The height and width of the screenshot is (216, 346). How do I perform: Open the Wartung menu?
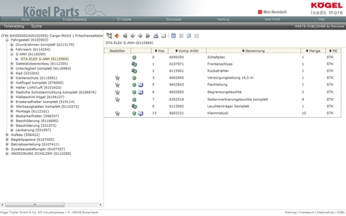tap(223, 20)
